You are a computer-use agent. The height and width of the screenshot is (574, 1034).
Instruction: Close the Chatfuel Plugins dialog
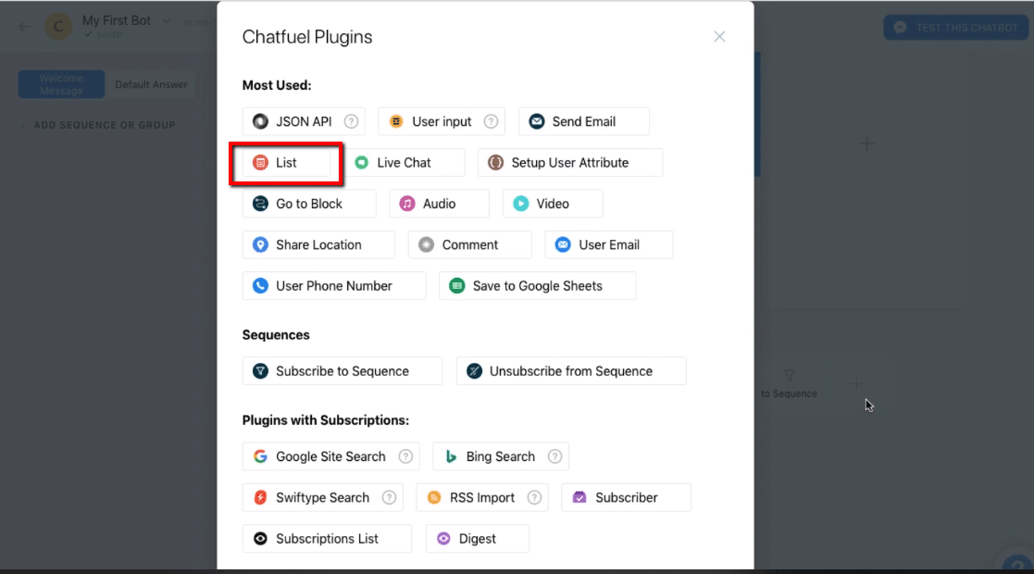719,37
